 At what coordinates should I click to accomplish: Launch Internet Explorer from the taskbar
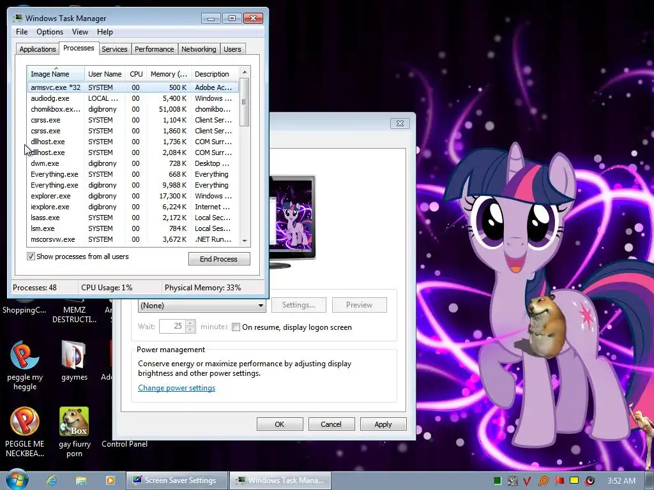[52, 480]
